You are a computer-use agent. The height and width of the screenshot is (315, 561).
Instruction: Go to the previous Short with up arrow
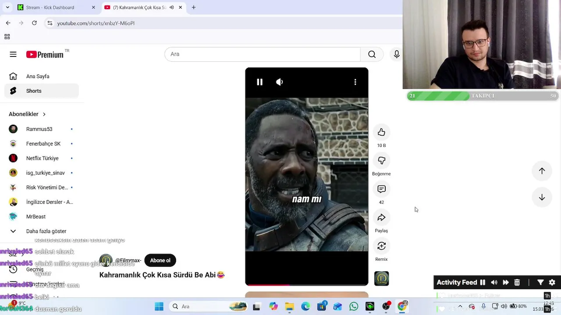click(x=542, y=171)
